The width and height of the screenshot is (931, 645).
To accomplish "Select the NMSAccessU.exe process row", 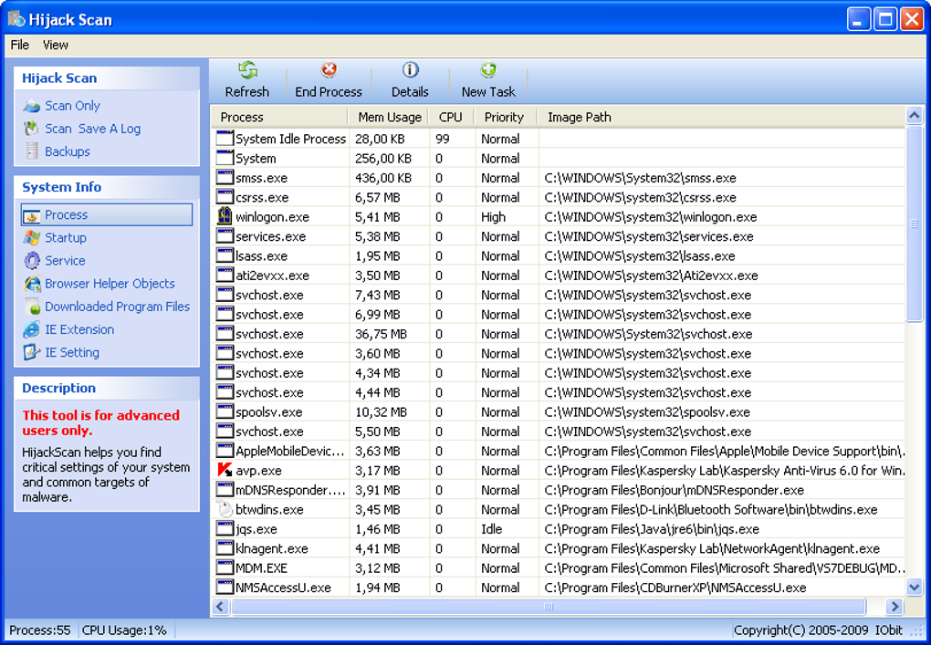I will 558,588.
